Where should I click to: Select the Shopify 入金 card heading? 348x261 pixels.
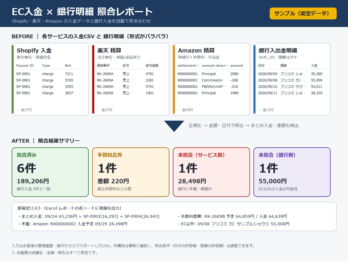coord(34,50)
